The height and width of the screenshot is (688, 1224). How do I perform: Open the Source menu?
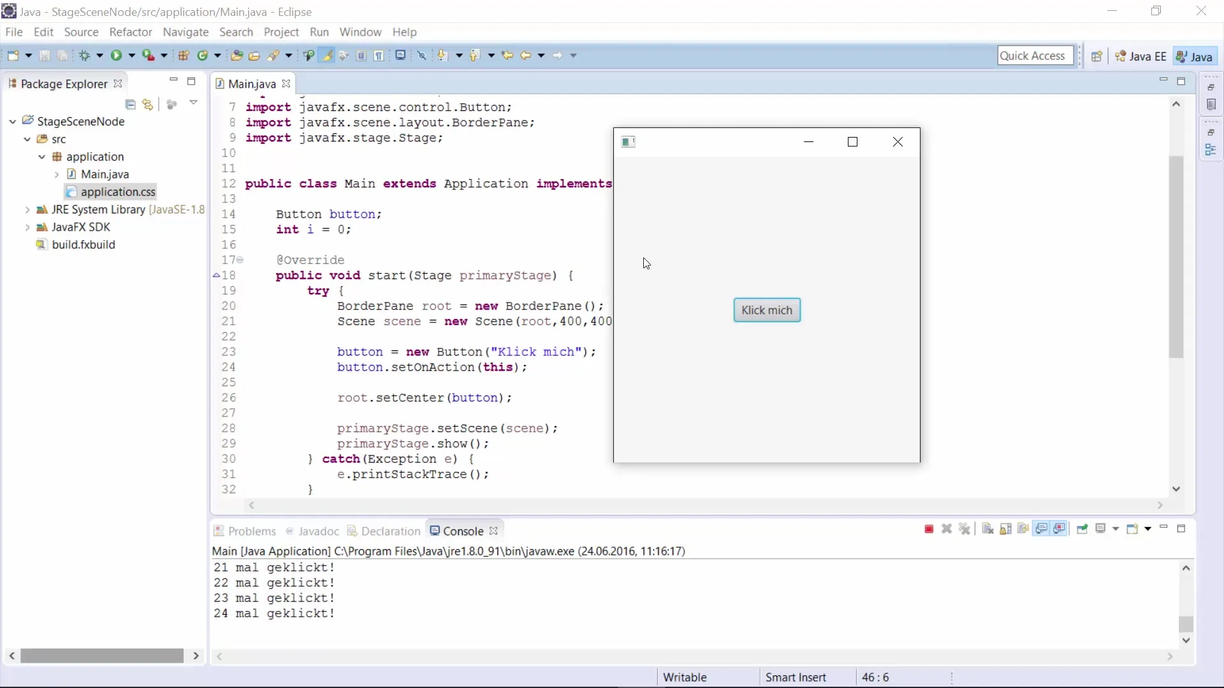click(81, 32)
